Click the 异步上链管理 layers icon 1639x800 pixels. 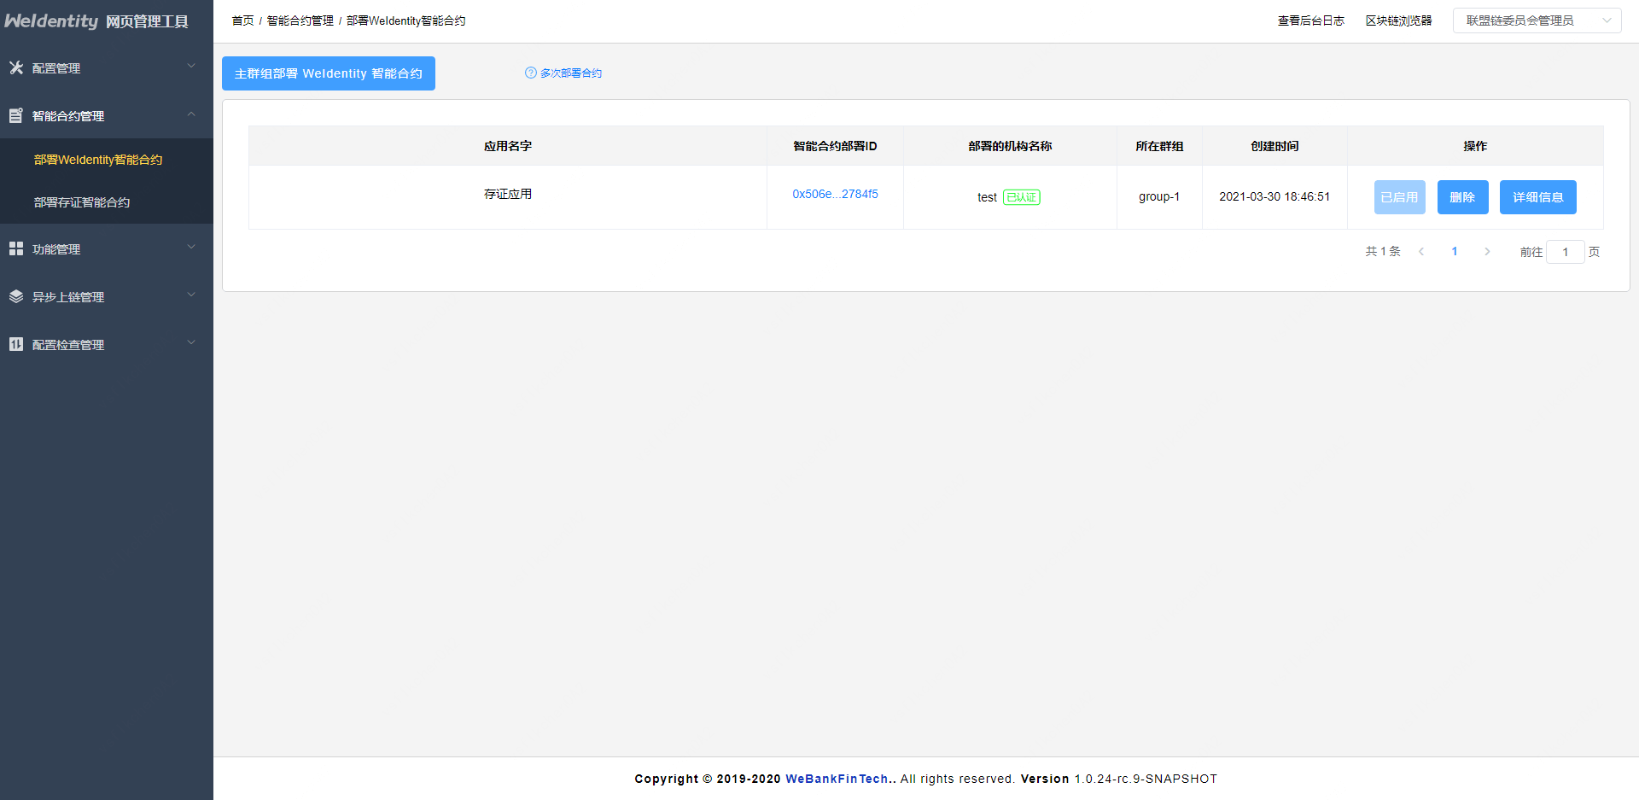[x=15, y=296]
